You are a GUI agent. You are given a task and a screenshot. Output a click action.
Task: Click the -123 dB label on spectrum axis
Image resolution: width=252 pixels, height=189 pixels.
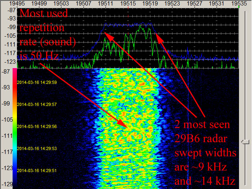pos(10,62)
